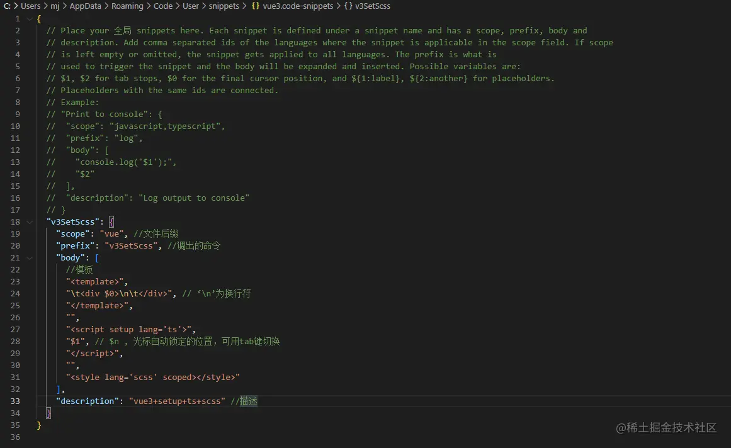The image size is (731, 448).
Task: Click the closing brace on line 35
Action: point(38,425)
